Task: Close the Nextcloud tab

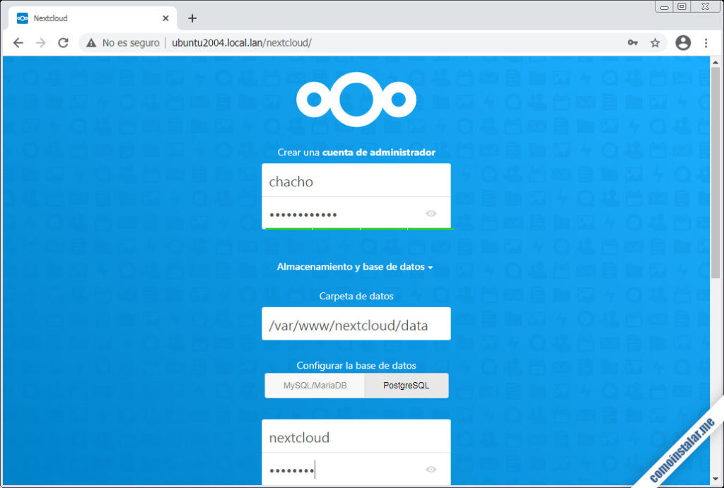Action: [166, 18]
